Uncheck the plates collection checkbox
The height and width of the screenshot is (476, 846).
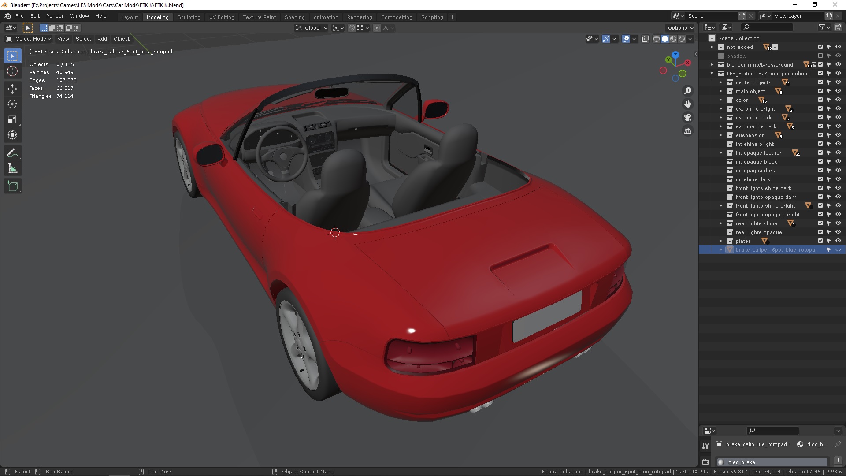(x=820, y=241)
